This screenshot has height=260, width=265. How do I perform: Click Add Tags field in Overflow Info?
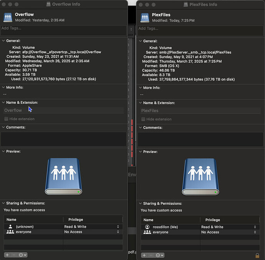pos(63,30)
